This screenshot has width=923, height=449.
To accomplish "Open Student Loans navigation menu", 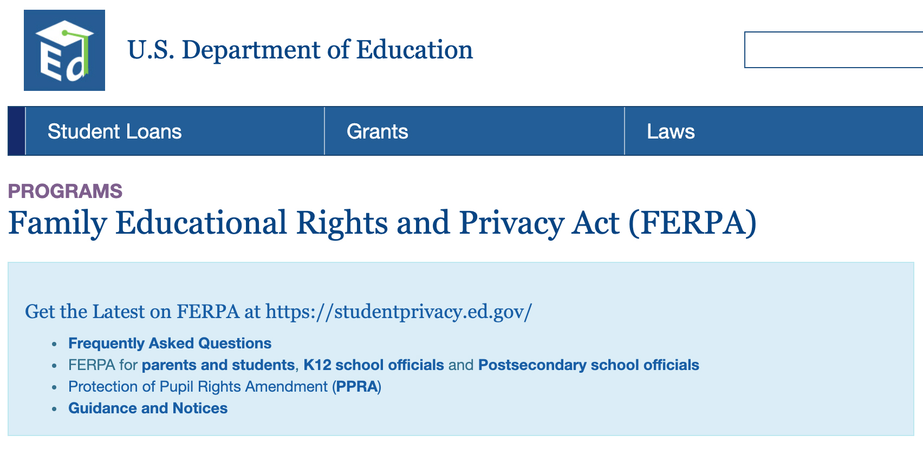I will [x=114, y=131].
